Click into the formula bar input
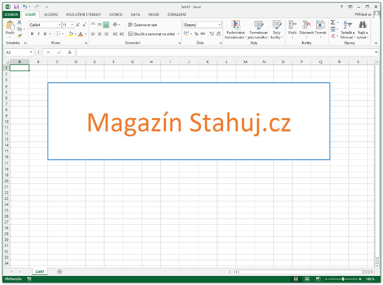Viewport: 383px width, 285px height. pyautogui.click(x=225, y=52)
